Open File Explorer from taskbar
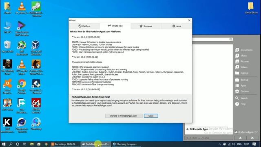The width and height of the screenshot is (261, 147). [32, 144]
